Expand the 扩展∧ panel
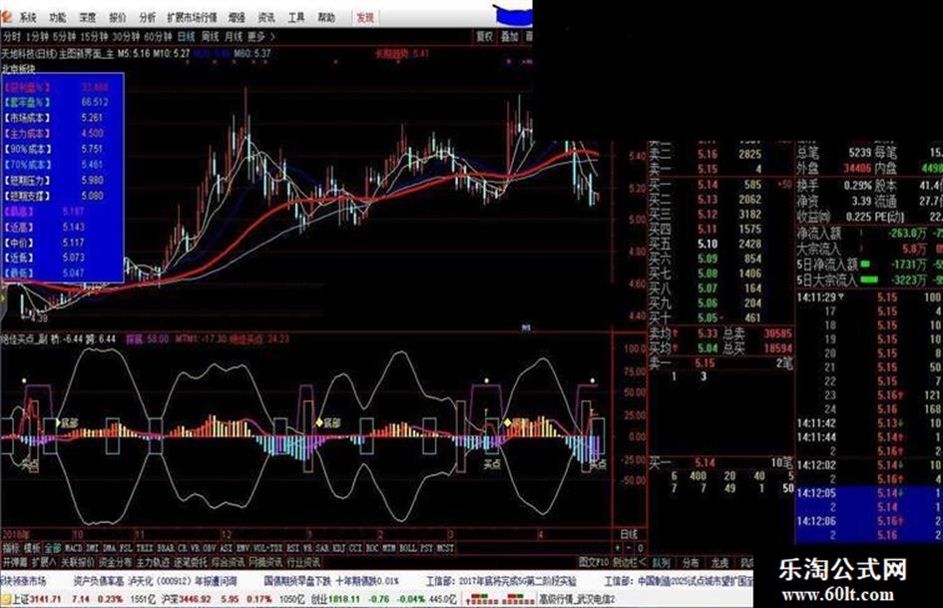This screenshot has height=608, width=943. pos(43,562)
